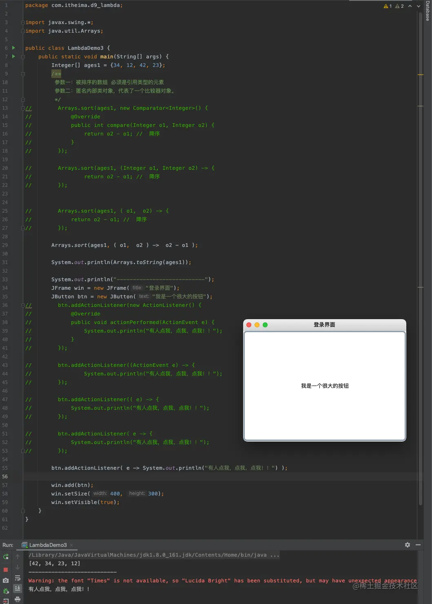
Task: Click the yellow warning count 1 indicator
Action: (388, 6)
